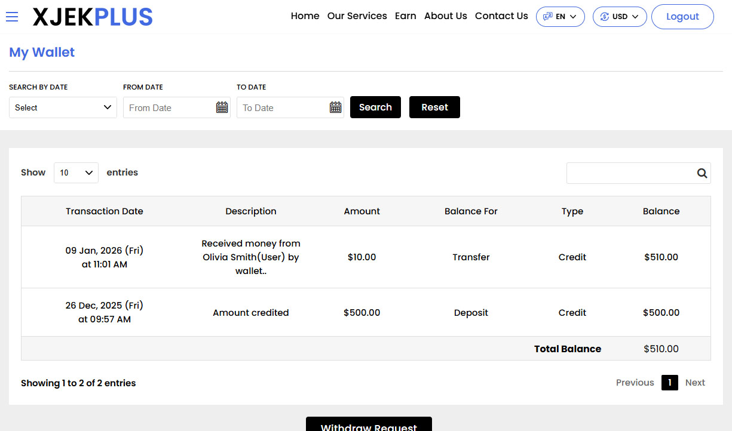Image resolution: width=732 pixels, height=431 pixels.
Task: Navigate to Contact Us page
Action: 501,16
